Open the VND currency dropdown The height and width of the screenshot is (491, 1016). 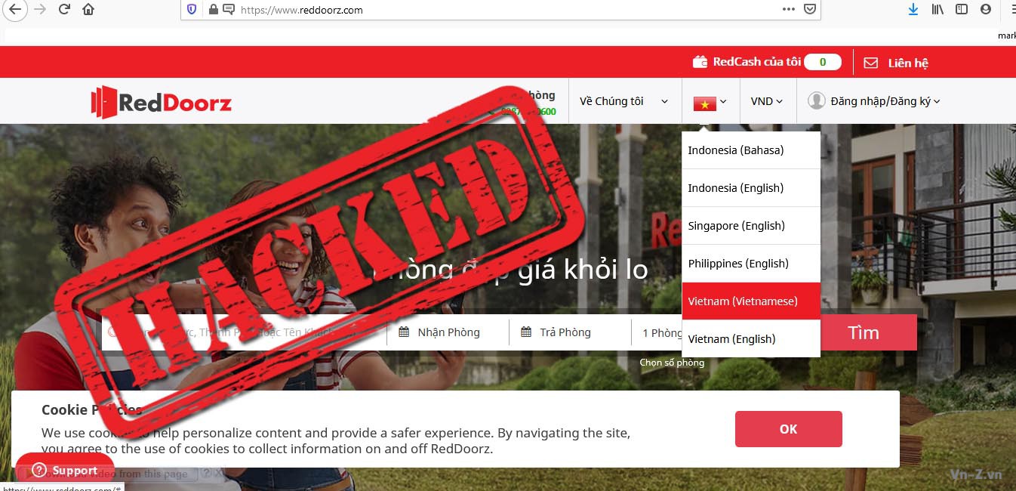coord(767,101)
